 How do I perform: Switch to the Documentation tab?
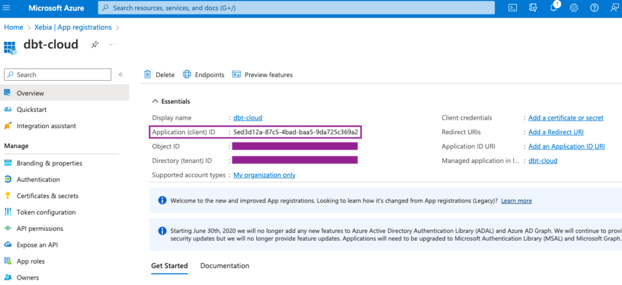[225, 266]
